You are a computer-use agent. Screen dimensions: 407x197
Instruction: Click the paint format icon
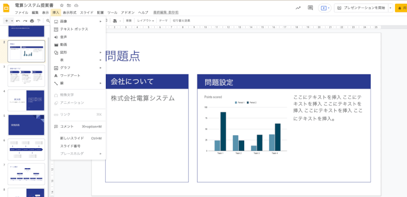point(39,21)
